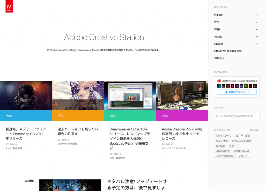Click the Photoshop (Ps) icon in Download
265x191 pixels.
[219, 86]
